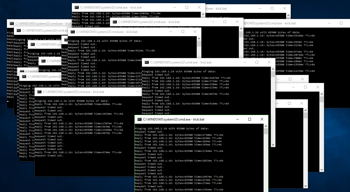Click 'Pinging 192.168.1.16' line in time=552ms window
Screen dimensions: 350x192
105,41
